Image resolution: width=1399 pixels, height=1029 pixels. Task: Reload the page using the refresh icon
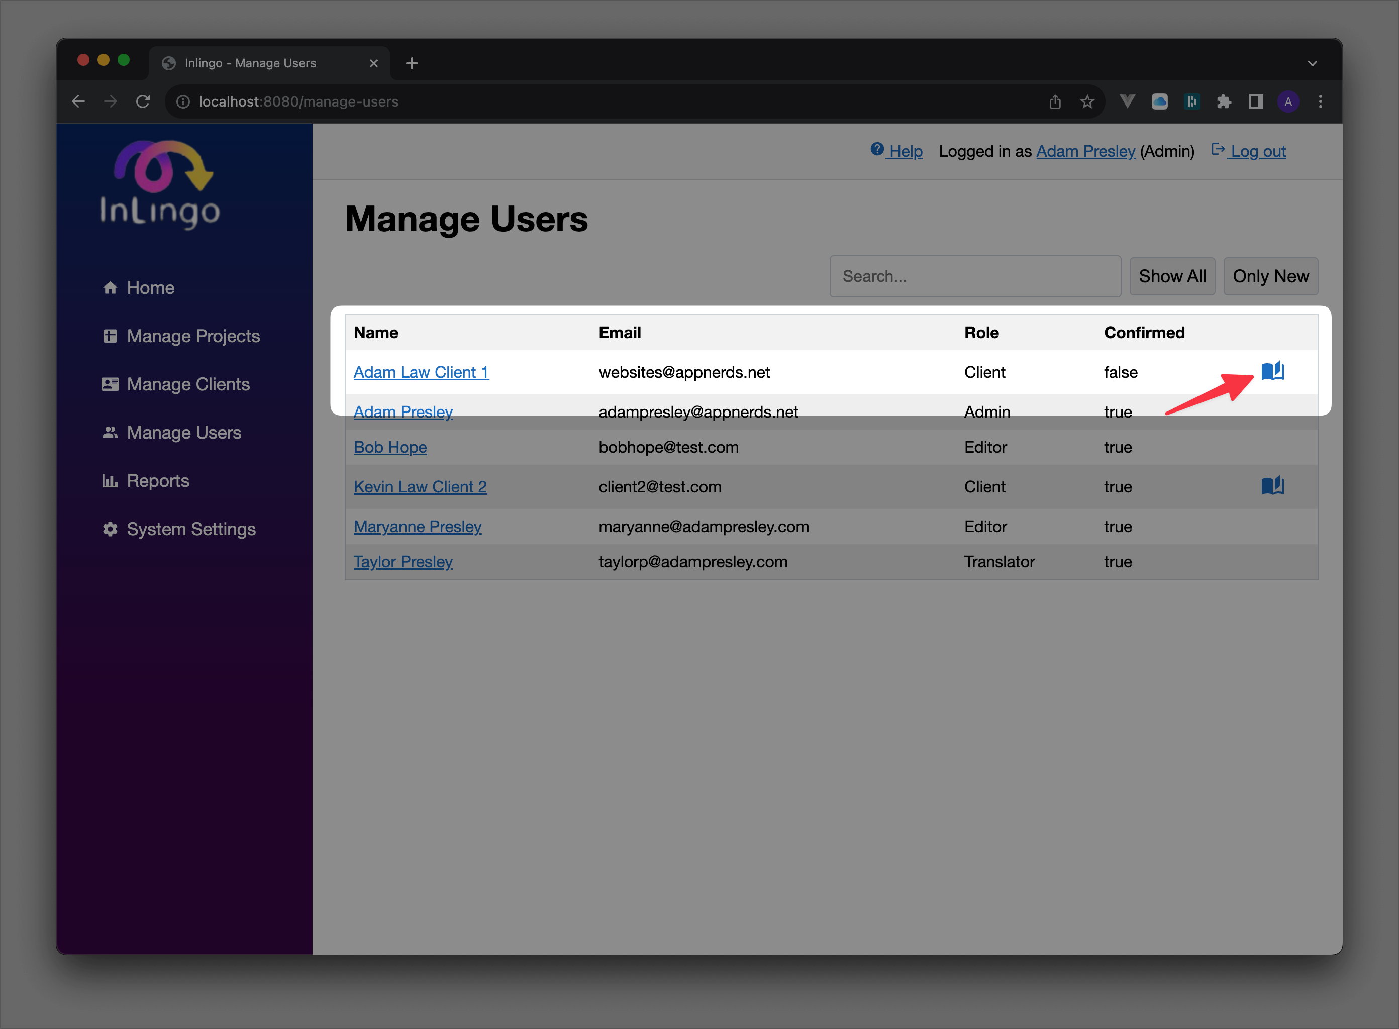143,101
